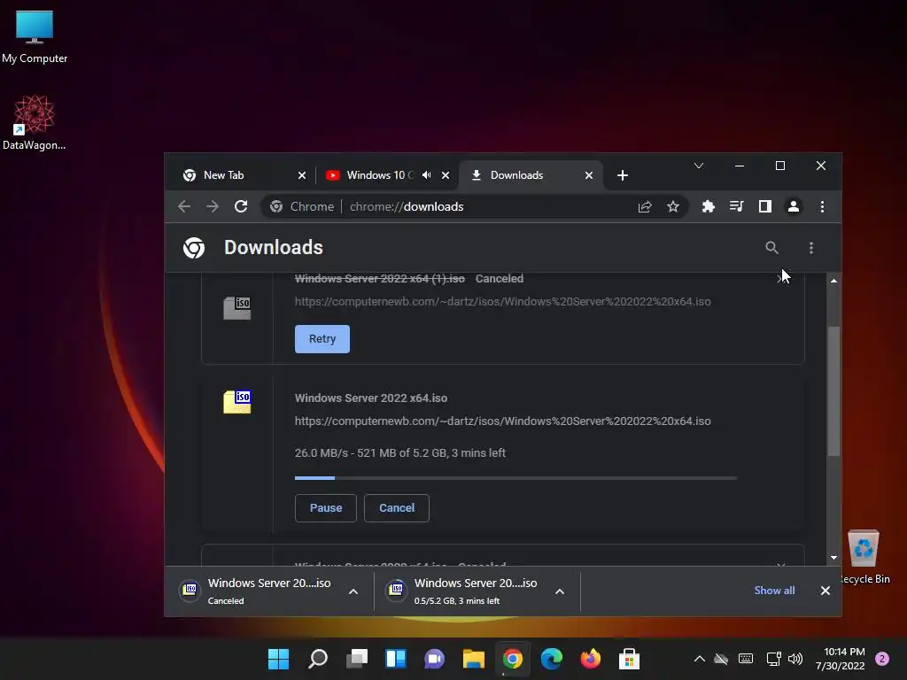Click the canceled download's source URL
Viewport: 907px width, 680px height.
[x=503, y=301]
